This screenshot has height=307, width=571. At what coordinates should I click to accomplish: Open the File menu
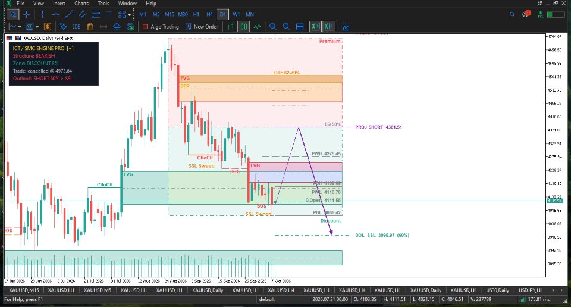[x=21, y=4]
